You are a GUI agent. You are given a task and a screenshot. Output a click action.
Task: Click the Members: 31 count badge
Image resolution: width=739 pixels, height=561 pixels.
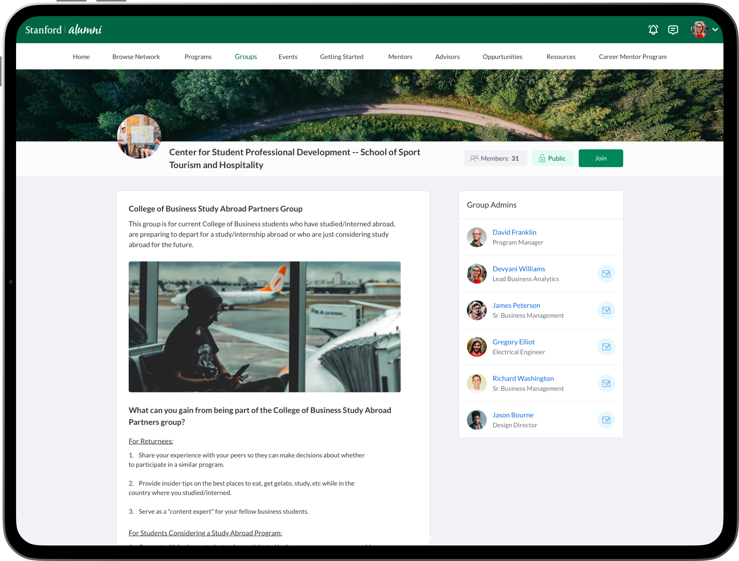point(495,158)
